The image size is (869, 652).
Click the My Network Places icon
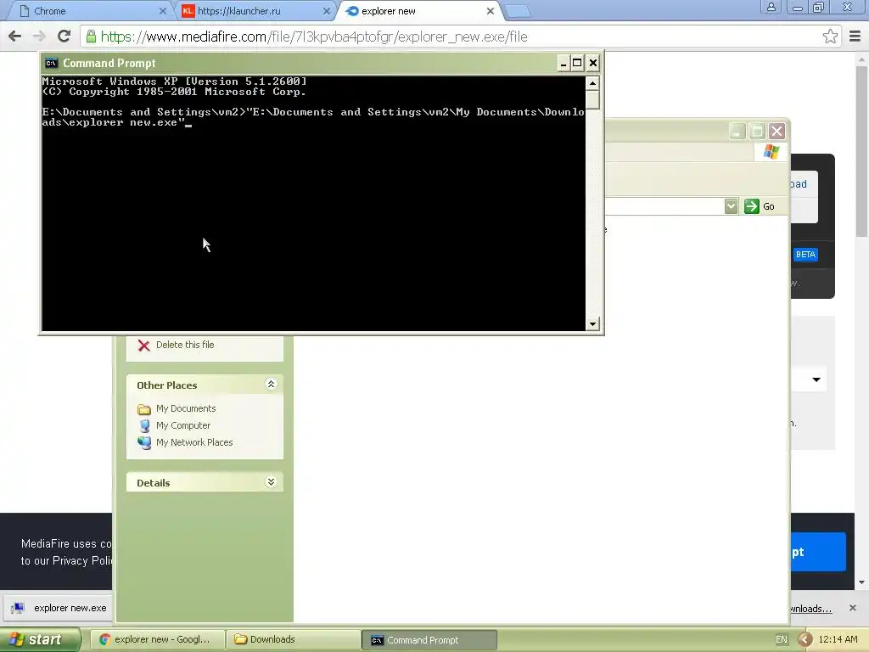[144, 442]
